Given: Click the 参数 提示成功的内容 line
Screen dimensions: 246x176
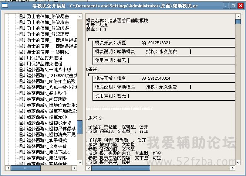Looking at the screenshot, I should pyautogui.click(x=124, y=158).
